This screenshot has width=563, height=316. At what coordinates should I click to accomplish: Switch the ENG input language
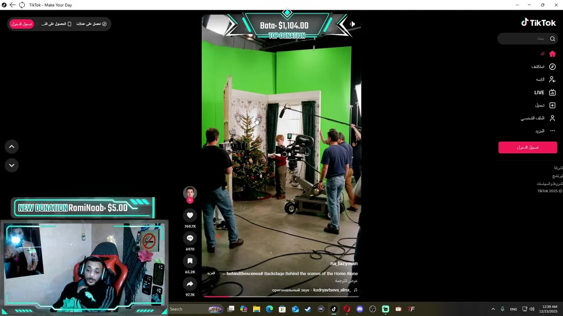pyautogui.click(x=513, y=309)
